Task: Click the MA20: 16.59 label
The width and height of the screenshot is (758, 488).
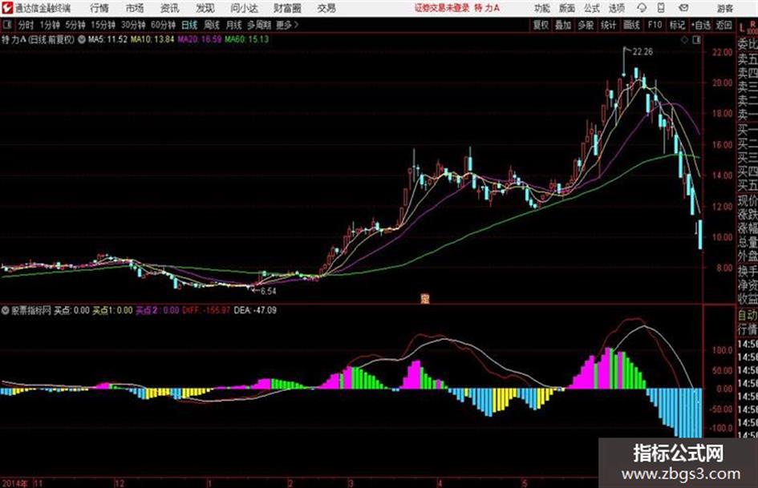Action: (199, 39)
